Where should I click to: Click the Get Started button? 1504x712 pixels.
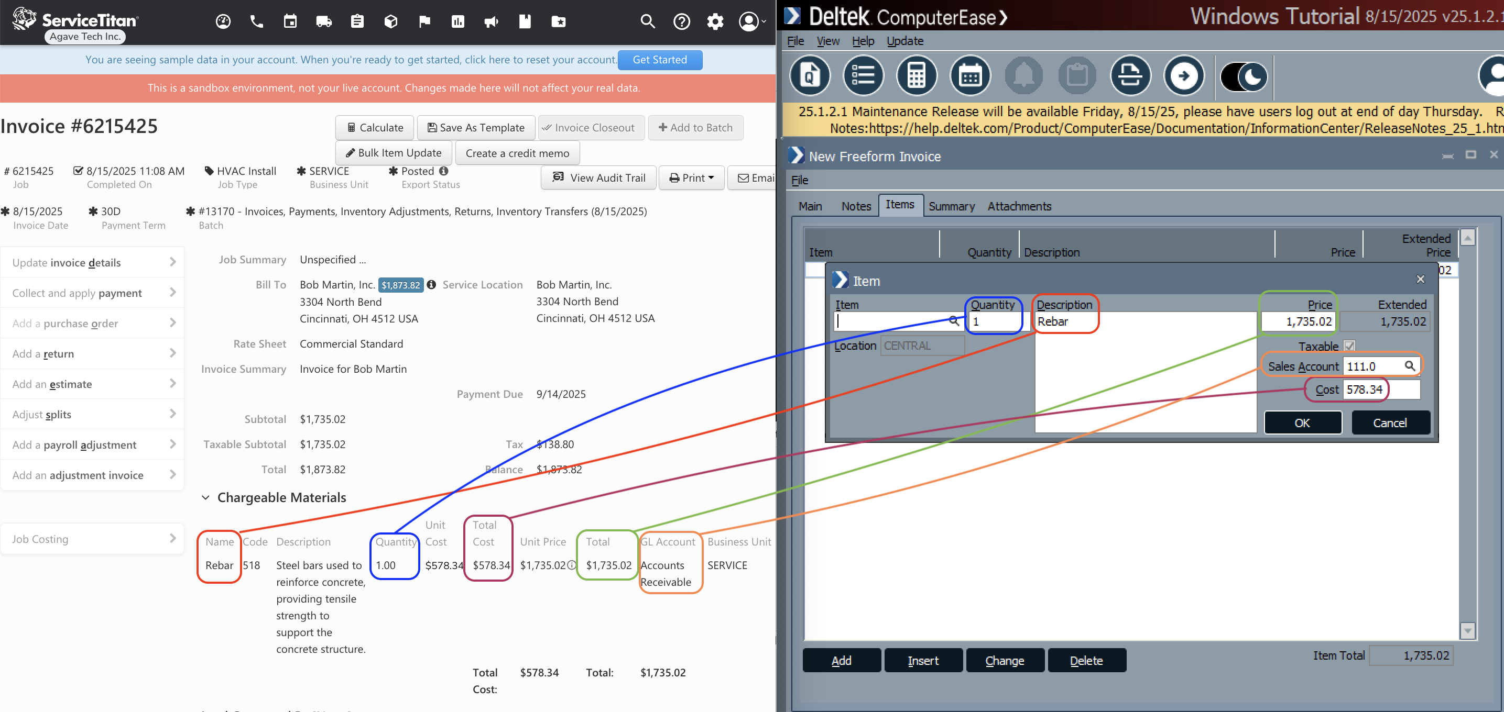click(x=660, y=60)
